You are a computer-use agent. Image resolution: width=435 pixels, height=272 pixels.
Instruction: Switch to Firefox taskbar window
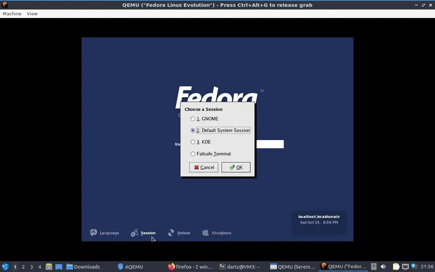[x=190, y=267]
